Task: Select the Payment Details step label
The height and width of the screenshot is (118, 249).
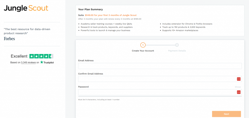Action: coord(177,51)
